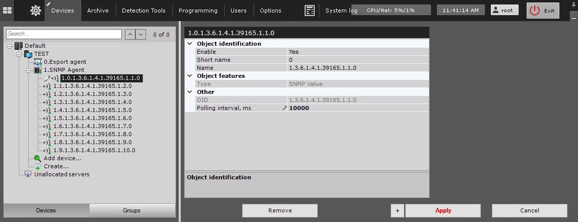Collapse the Default tree node

coord(10,46)
